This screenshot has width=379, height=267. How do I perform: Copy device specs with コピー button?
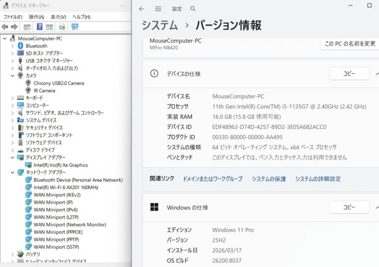[x=349, y=74]
